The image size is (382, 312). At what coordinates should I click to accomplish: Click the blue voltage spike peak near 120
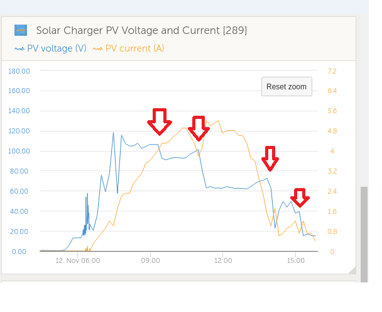(x=113, y=133)
